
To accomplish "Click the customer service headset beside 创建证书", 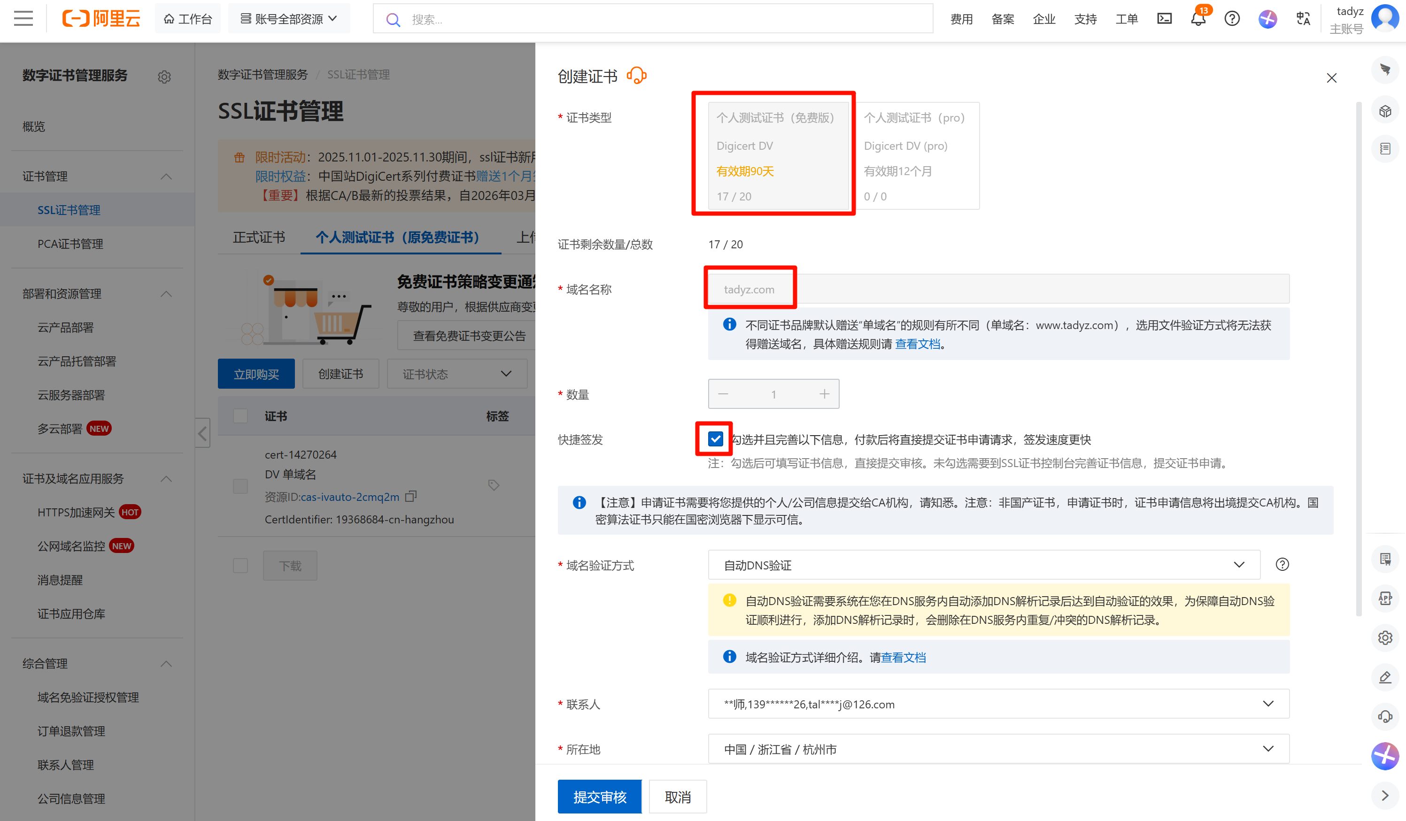I will click(x=637, y=75).
